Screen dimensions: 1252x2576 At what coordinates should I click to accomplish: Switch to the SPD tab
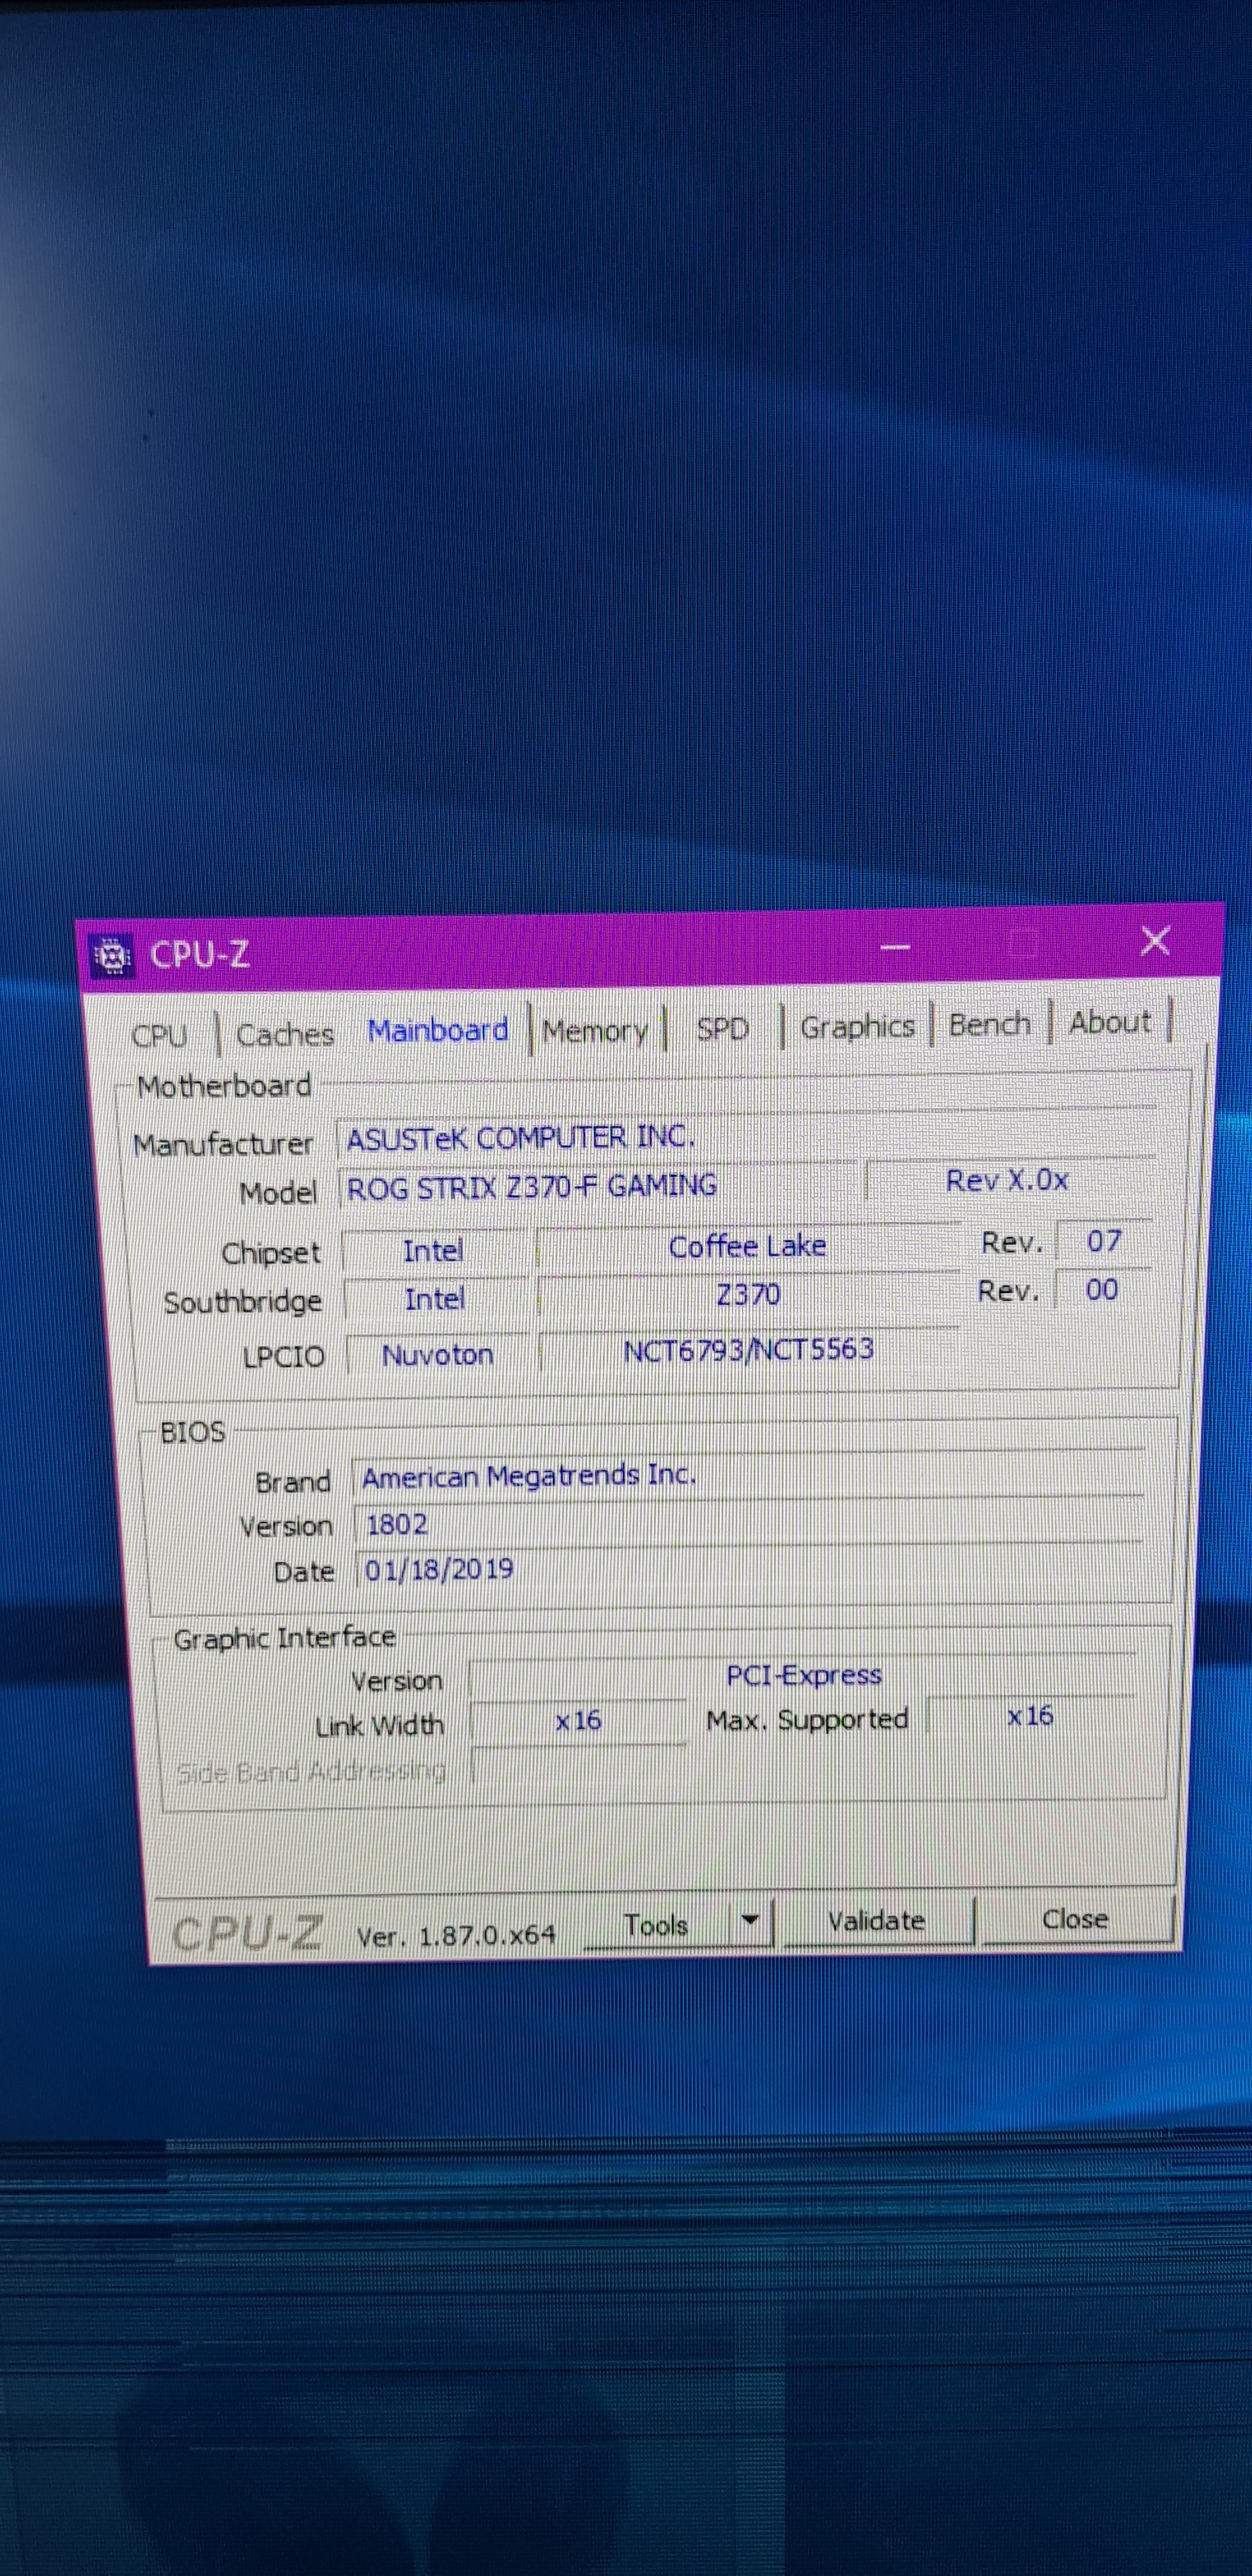point(722,1028)
